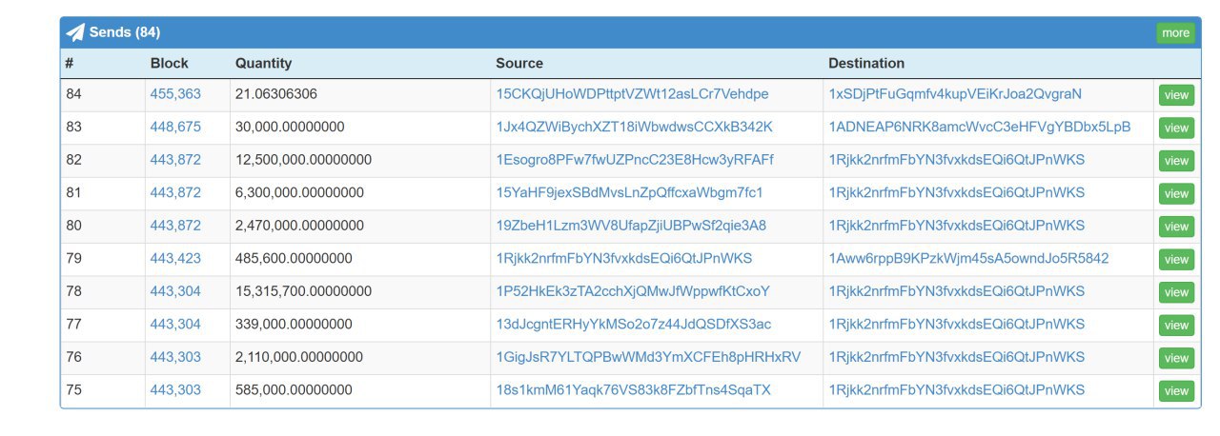Screen dimensions: 1220x436
Task: Click the Quantity column header
Action: 263,64
